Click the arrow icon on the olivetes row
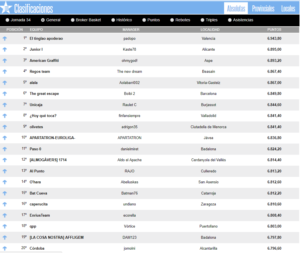This screenshot has height=253, width=300. [x=4, y=127]
